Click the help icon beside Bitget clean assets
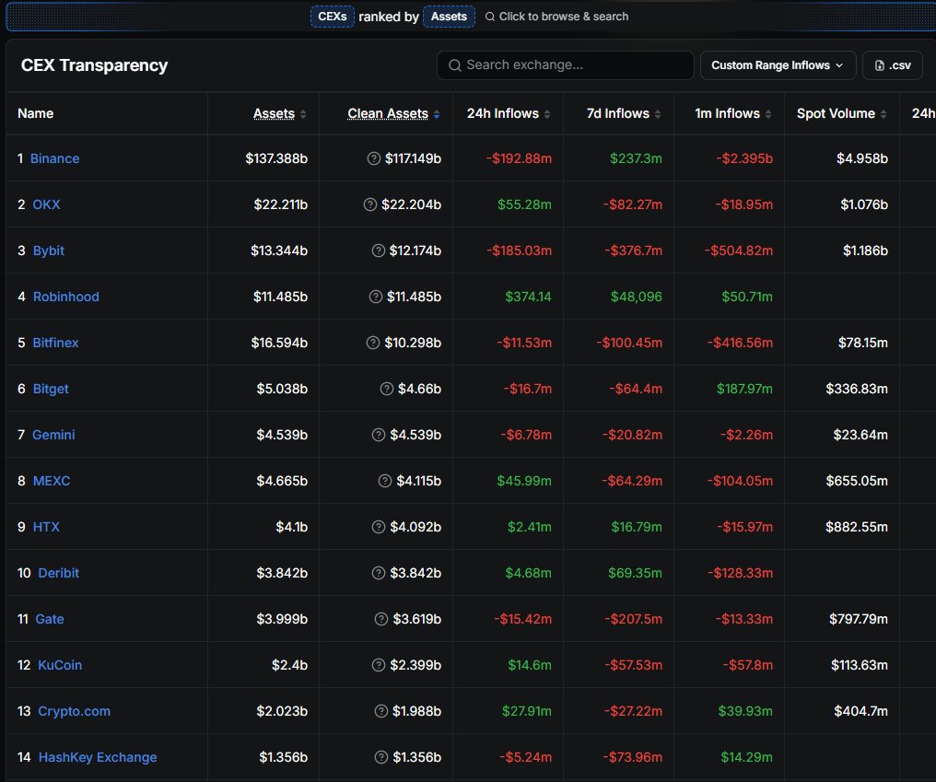 point(387,389)
